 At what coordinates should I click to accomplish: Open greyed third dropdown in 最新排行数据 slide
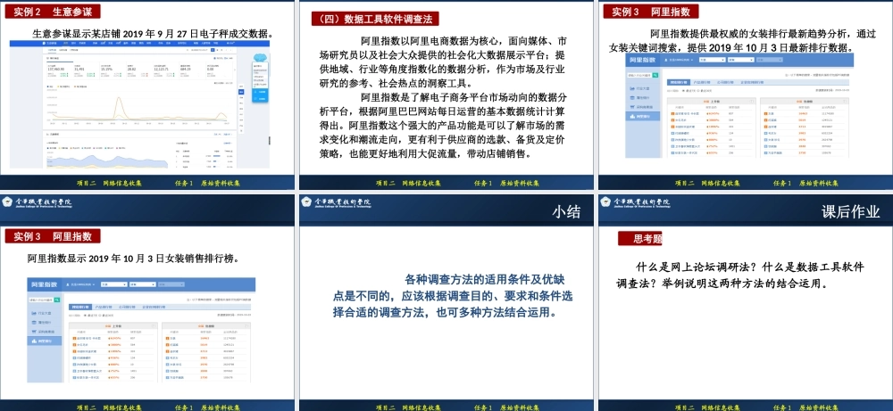click(770, 60)
